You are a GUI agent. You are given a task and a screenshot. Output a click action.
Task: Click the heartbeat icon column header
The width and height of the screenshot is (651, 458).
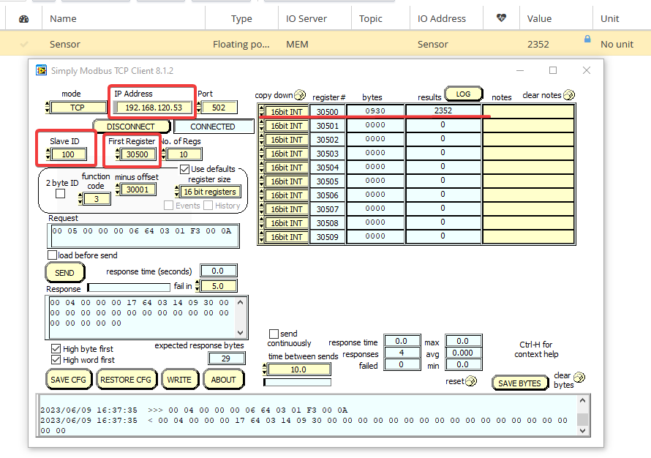pos(501,18)
